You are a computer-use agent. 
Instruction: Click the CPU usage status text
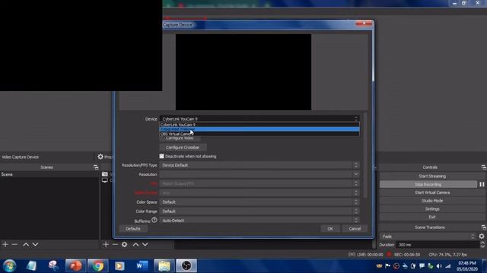coord(447,255)
